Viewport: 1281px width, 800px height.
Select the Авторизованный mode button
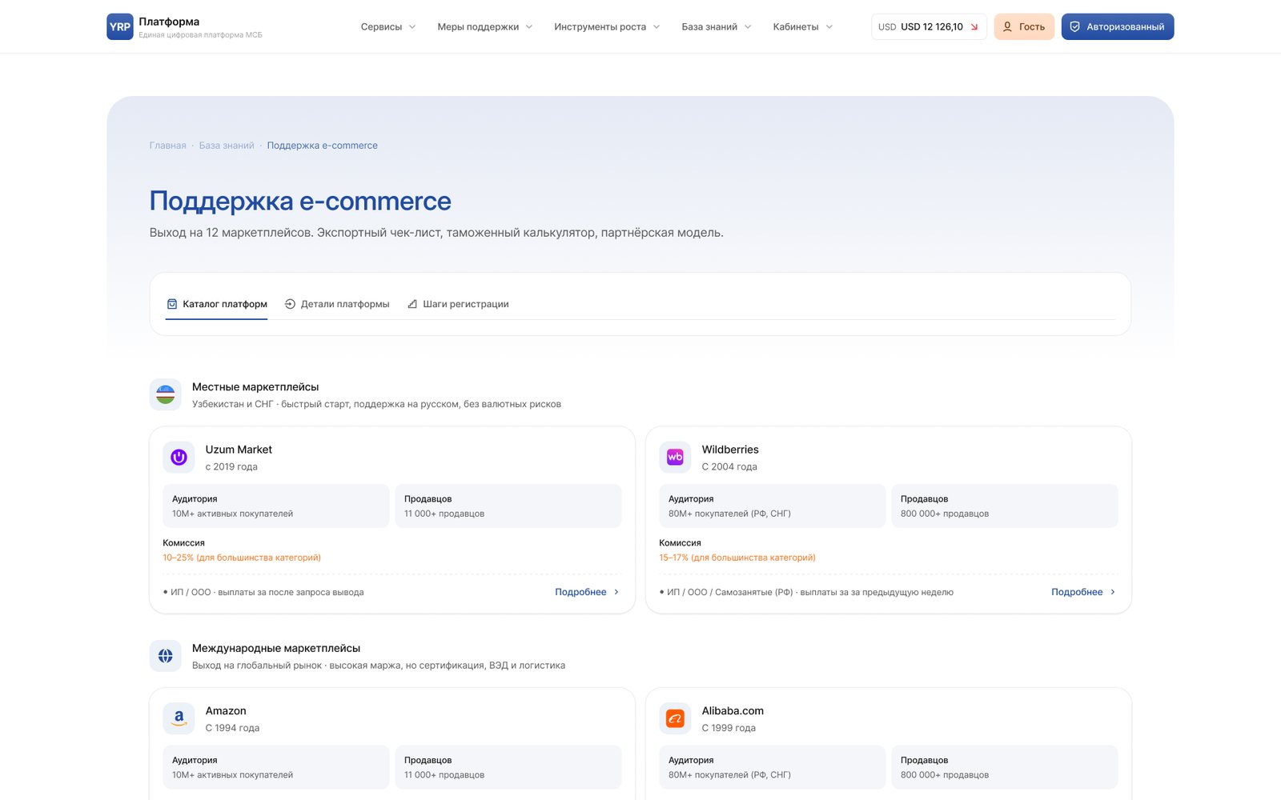[1118, 26]
